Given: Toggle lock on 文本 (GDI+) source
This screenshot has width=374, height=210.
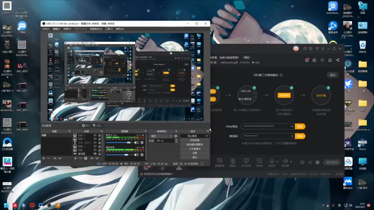Looking at the screenshot, I should [100, 143].
